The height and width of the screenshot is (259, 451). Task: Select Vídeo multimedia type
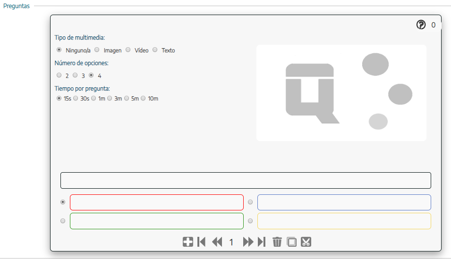click(128, 50)
